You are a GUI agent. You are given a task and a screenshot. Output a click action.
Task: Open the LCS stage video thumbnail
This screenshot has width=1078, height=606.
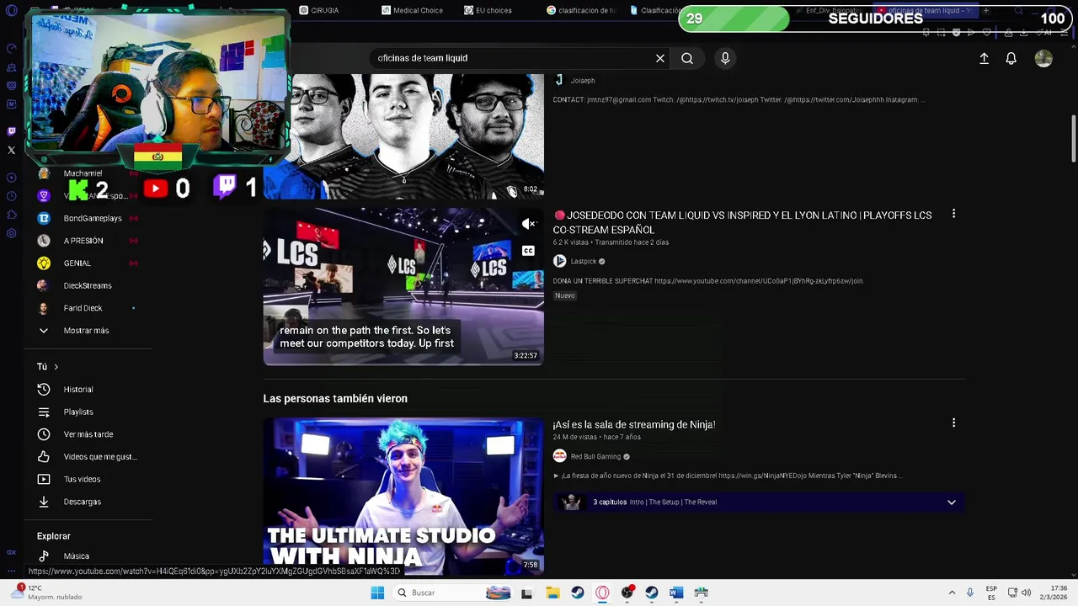[x=403, y=286]
